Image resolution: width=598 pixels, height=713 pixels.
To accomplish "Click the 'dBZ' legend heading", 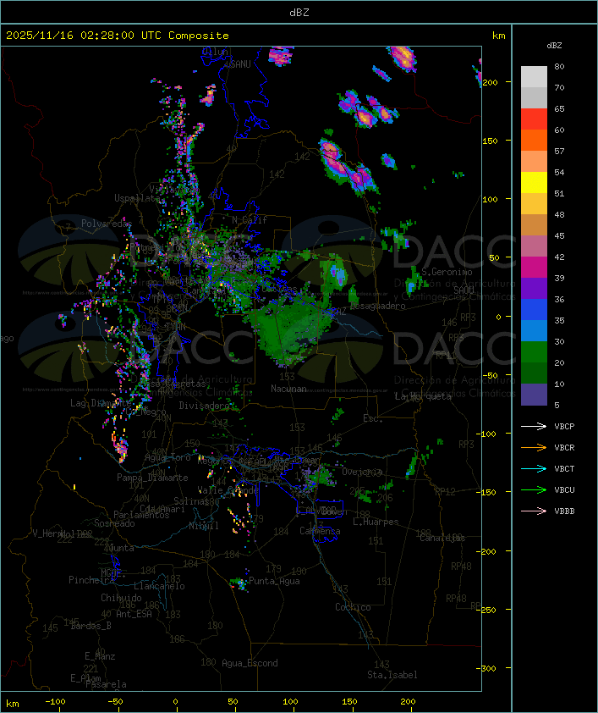I will (x=554, y=46).
